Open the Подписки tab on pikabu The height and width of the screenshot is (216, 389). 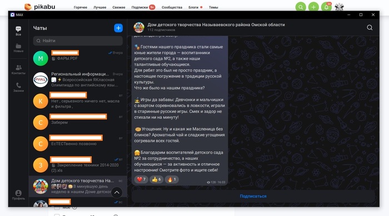pos(139,7)
